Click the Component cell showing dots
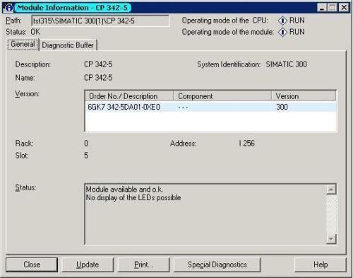This screenshot has height=278, width=353. coord(183,108)
